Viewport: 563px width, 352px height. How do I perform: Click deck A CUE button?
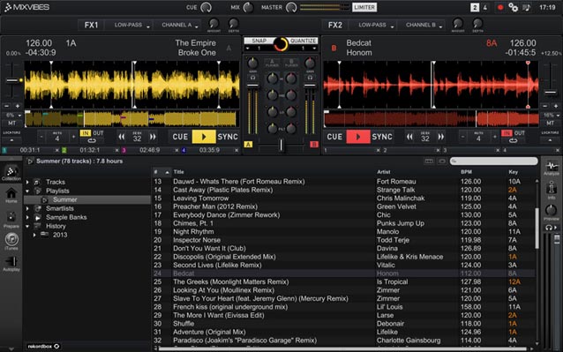click(x=180, y=137)
